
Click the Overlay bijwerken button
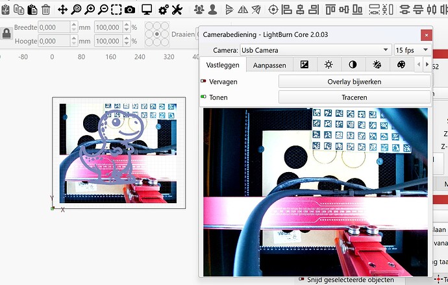tap(354, 82)
